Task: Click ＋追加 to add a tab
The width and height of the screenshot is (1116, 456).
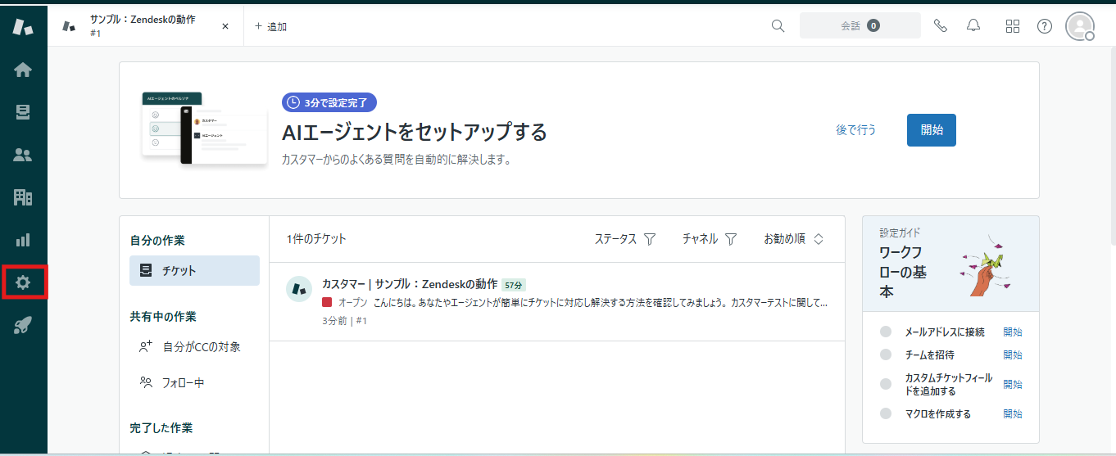Action: pyautogui.click(x=270, y=26)
